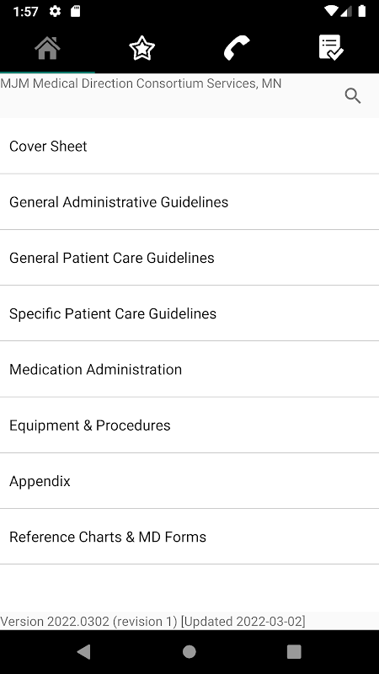Viewport: 379px width, 674px height.
Task: Tap the MJM Medical Direction Consortium title
Action: coord(141,83)
